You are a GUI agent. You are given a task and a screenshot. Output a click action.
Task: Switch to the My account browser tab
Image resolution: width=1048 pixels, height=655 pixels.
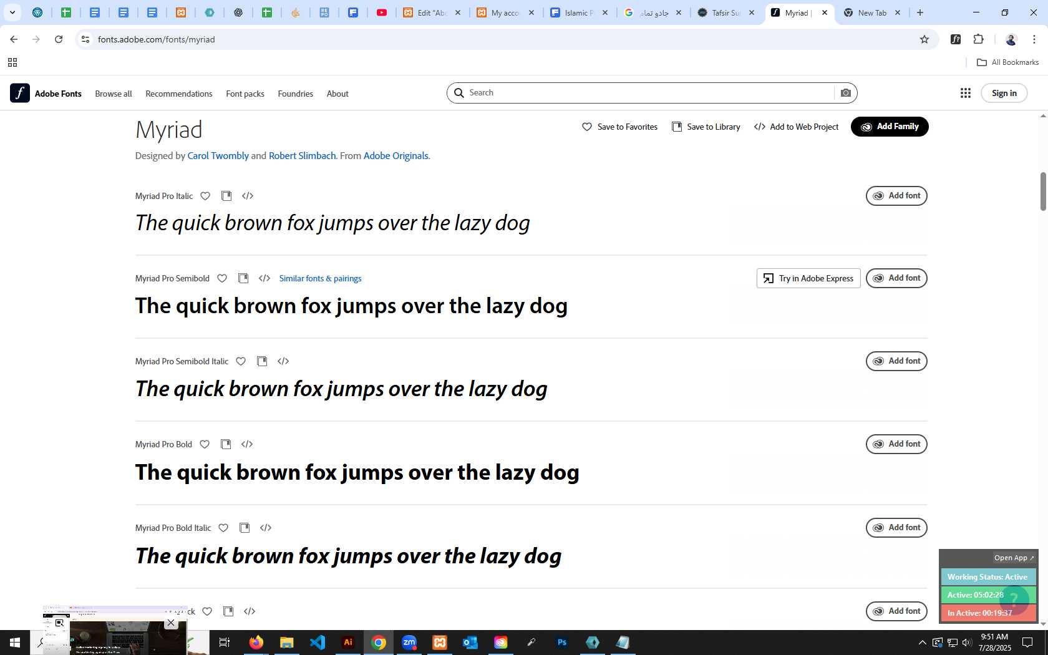(506, 12)
